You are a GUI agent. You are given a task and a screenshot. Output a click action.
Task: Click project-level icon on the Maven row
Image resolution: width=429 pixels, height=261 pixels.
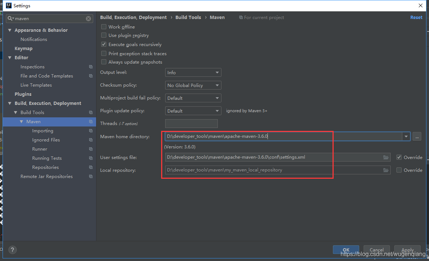tap(91, 121)
